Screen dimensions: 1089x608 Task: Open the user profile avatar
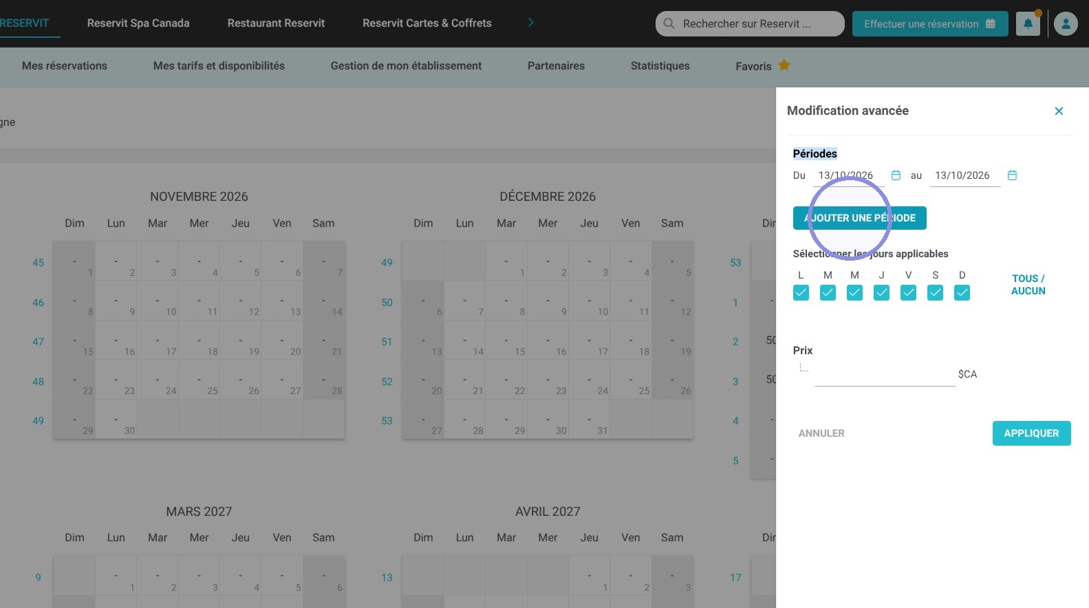[1066, 23]
